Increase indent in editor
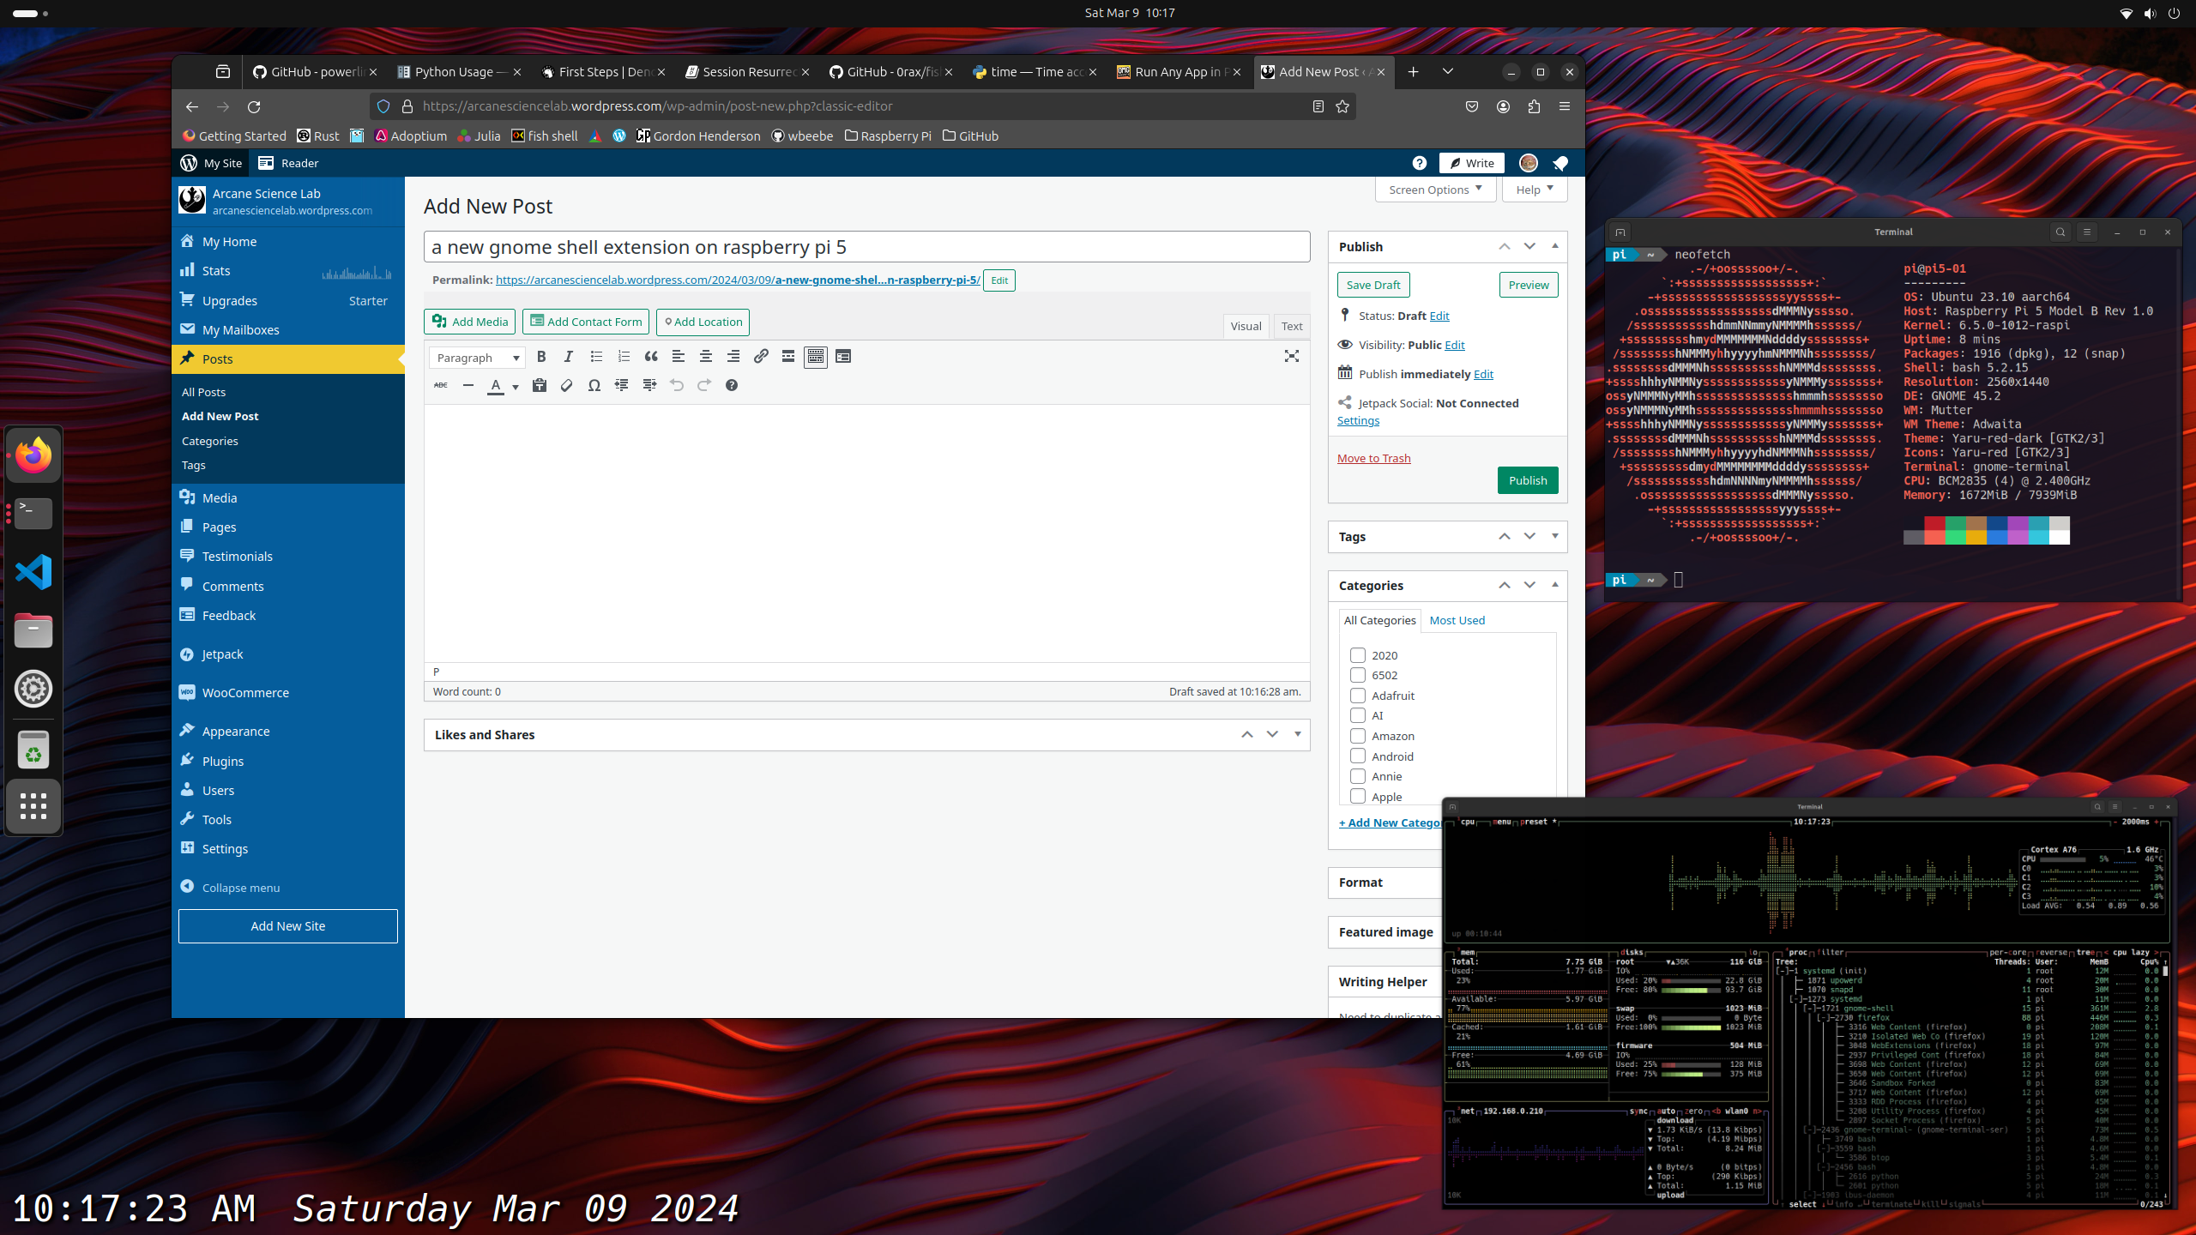This screenshot has height=1235, width=2196. [649, 386]
